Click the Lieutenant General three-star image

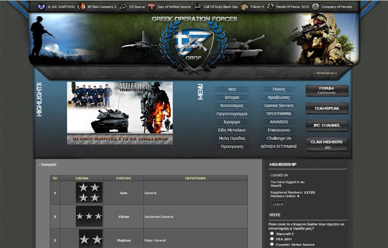click(89, 217)
